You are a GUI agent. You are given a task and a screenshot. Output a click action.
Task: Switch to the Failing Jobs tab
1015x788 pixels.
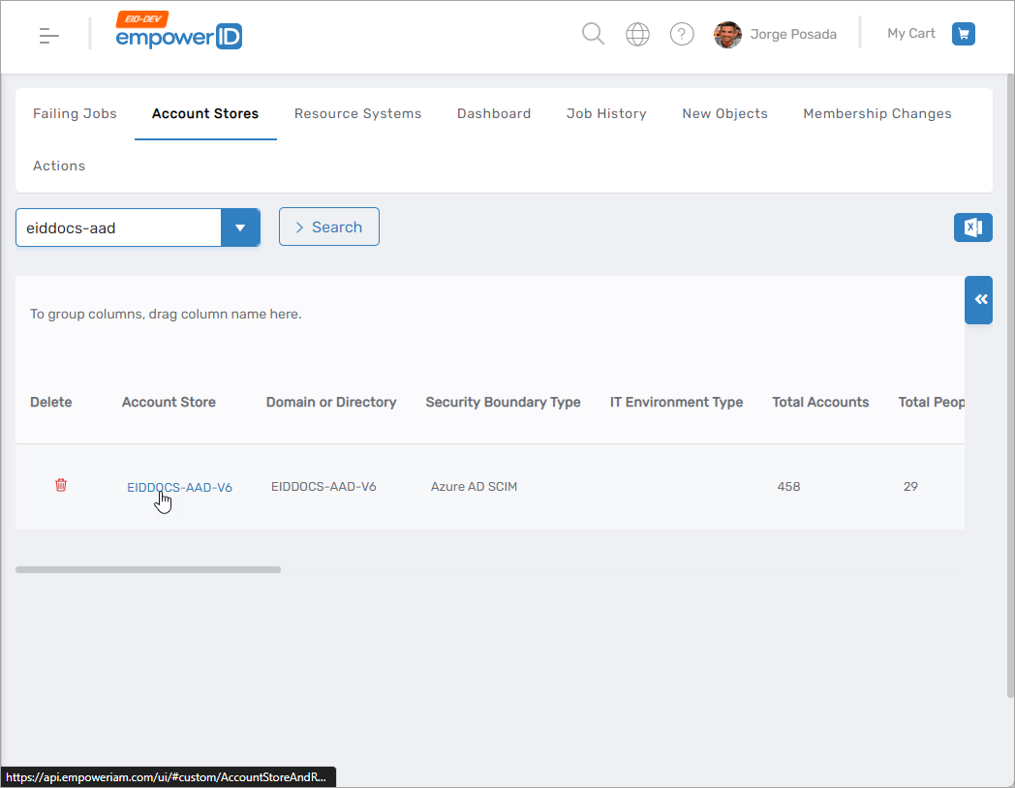(75, 114)
